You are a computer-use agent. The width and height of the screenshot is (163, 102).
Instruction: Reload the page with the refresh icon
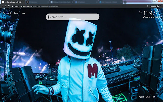pyautogui.click(x=9, y=6)
